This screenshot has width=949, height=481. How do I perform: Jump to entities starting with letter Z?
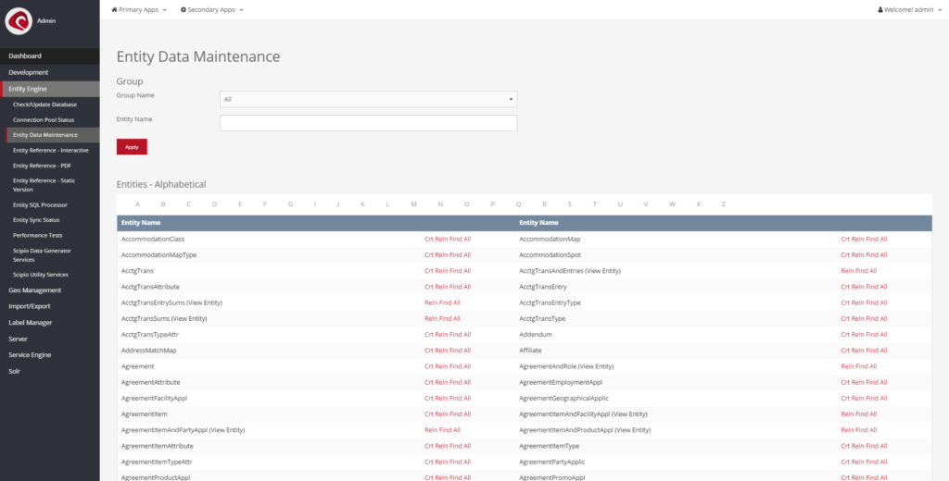(724, 204)
